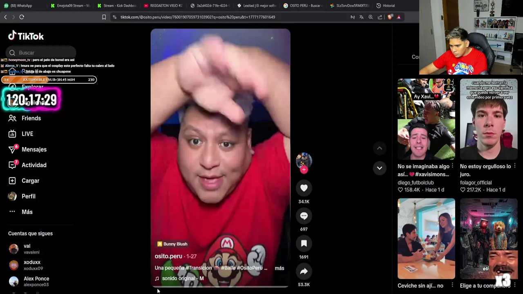Follow creator with red plus badge
523x294 pixels.
click(304, 169)
